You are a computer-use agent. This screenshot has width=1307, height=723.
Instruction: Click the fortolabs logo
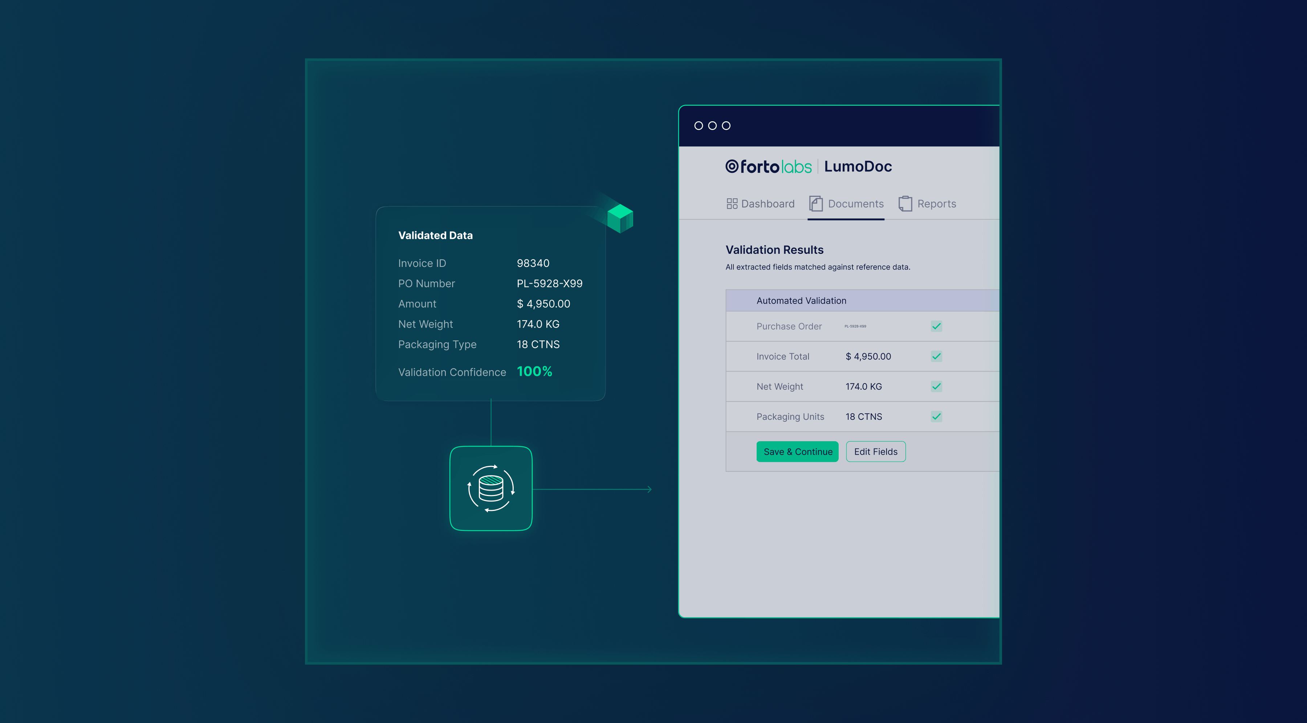pos(768,166)
